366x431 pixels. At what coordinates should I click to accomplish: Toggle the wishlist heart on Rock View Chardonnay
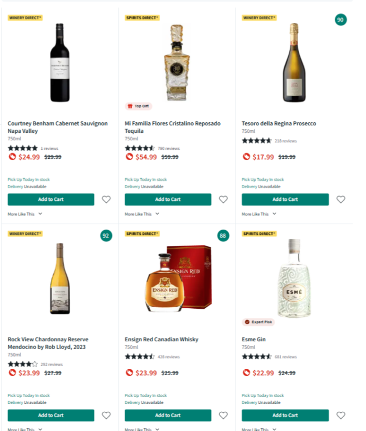pos(106,415)
